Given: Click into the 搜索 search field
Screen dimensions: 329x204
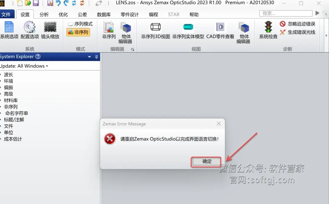Looking at the screenshot, I should click(286, 13).
